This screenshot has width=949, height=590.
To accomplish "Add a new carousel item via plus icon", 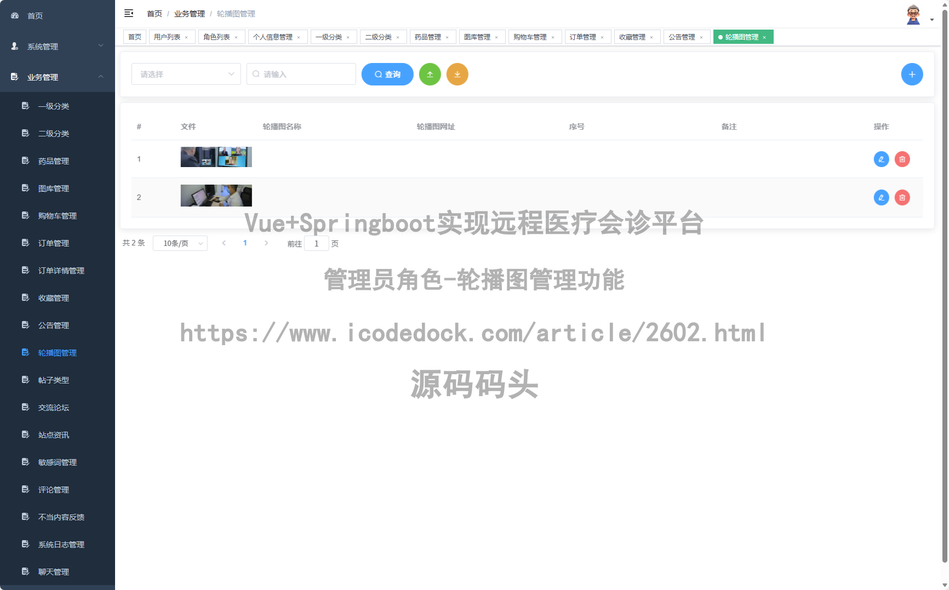I will [x=912, y=74].
